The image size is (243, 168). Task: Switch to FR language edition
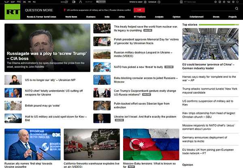(29, 2)
